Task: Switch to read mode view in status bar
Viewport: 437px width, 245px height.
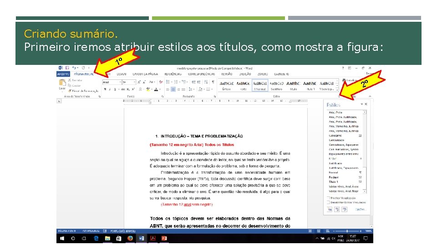Action: click(310, 231)
